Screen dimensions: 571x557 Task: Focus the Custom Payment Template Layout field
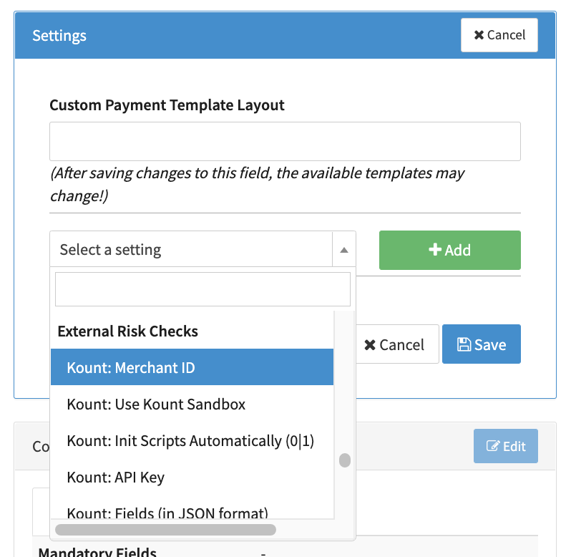pos(285,141)
